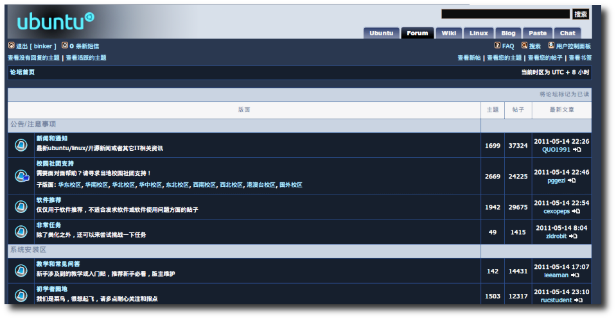Click 将论坛标记为已读 link
The width and height of the screenshot is (616, 319).
point(564,94)
